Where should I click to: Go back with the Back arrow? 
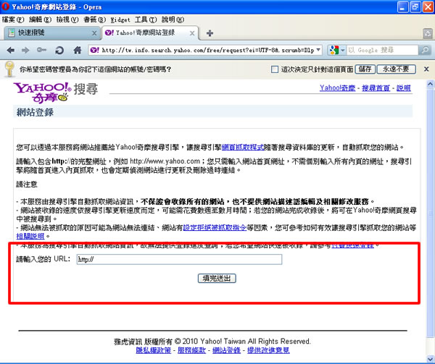(11, 50)
